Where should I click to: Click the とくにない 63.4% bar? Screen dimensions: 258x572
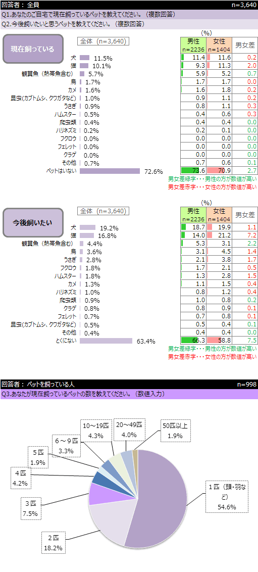(x=106, y=341)
